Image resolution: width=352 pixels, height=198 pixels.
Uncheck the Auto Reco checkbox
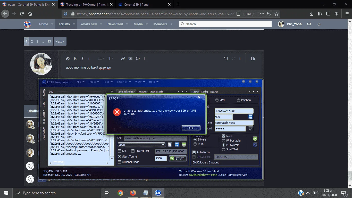[194, 152]
